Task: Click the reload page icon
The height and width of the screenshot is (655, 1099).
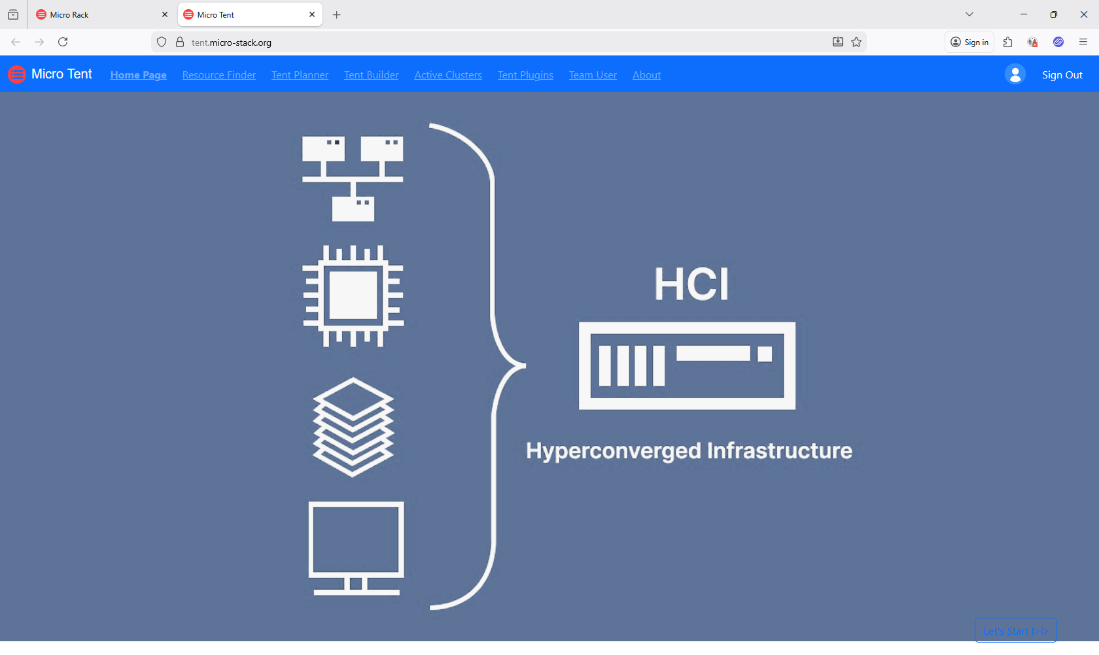Action: [x=63, y=42]
